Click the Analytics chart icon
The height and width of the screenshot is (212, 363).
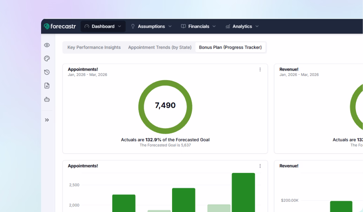[x=228, y=26]
